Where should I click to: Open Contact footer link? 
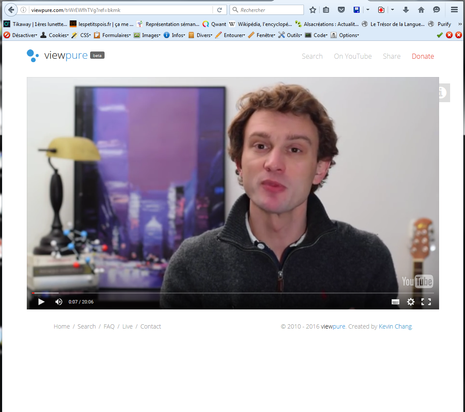click(150, 326)
